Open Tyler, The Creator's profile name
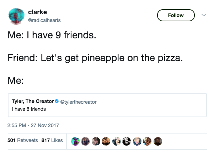This screenshot has width=214, height=152. [33, 102]
